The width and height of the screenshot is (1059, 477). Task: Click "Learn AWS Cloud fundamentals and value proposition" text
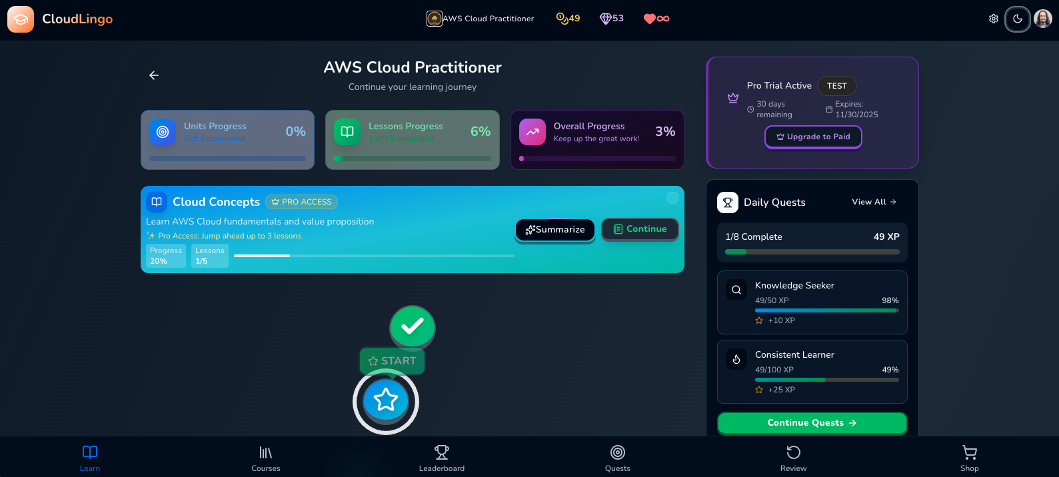tap(260, 222)
